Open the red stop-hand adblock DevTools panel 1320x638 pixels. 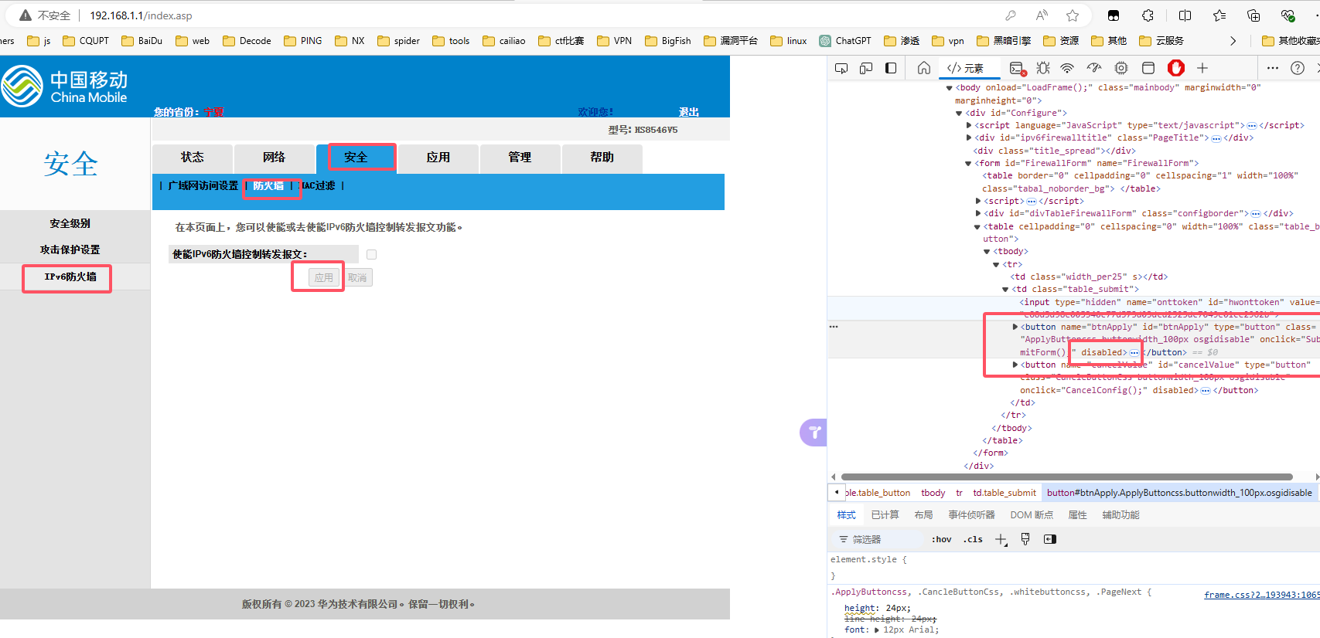pyautogui.click(x=1176, y=68)
